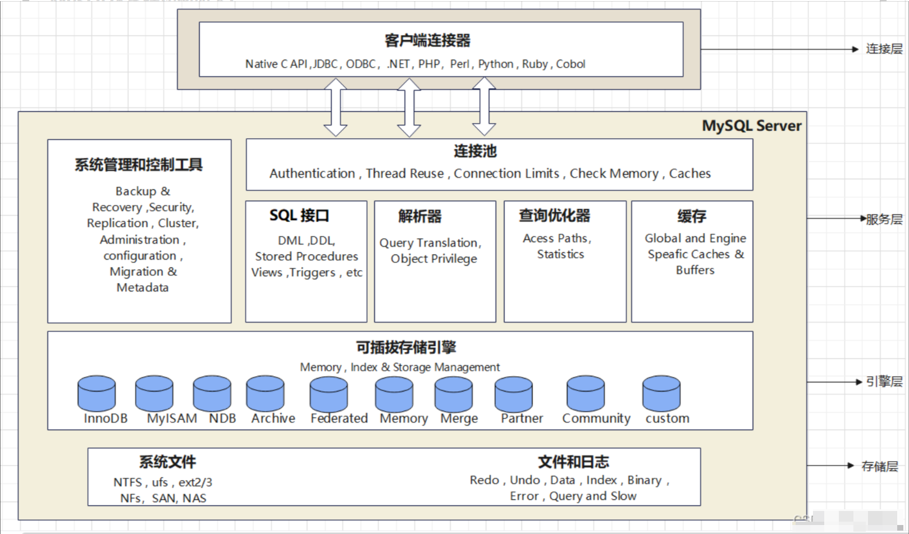Image resolution: width=909 pixels, height=534 pixels.
Task: Select the Redo, Undo, Data, Index text
Action: 570,480
